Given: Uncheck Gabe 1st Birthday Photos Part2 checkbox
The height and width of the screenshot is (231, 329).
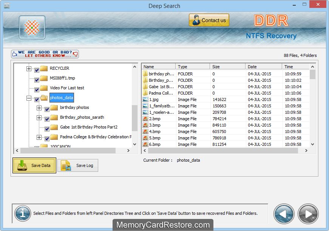Looking at the screenshot, I should (x=47, y=129).
